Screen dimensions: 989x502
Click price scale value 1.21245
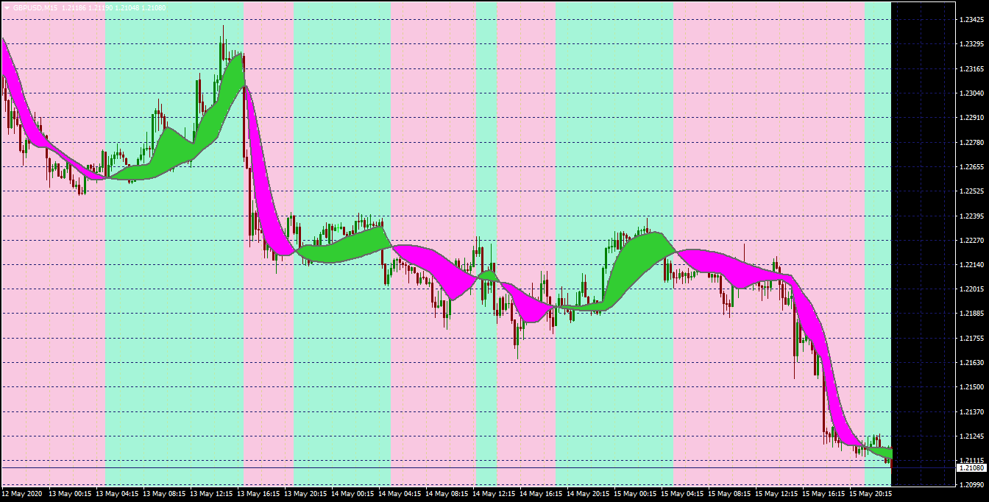(972, 436)
